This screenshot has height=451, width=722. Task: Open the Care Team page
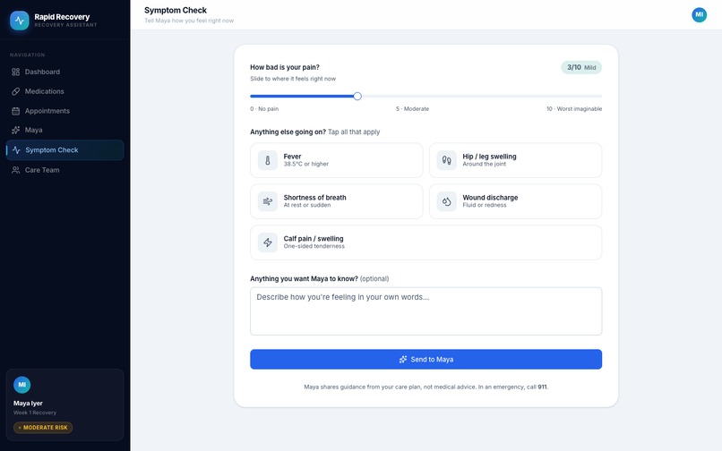pos(64,170)
